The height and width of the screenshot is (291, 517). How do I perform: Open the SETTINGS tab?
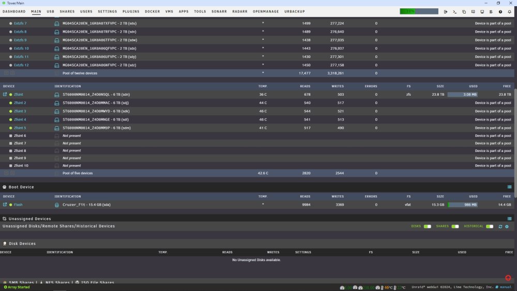point(108,11)
